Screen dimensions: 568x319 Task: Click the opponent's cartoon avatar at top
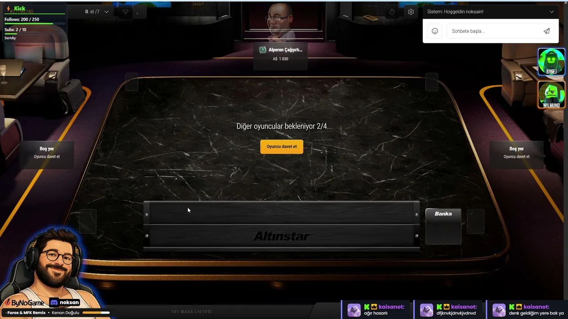tap(281, 23)
